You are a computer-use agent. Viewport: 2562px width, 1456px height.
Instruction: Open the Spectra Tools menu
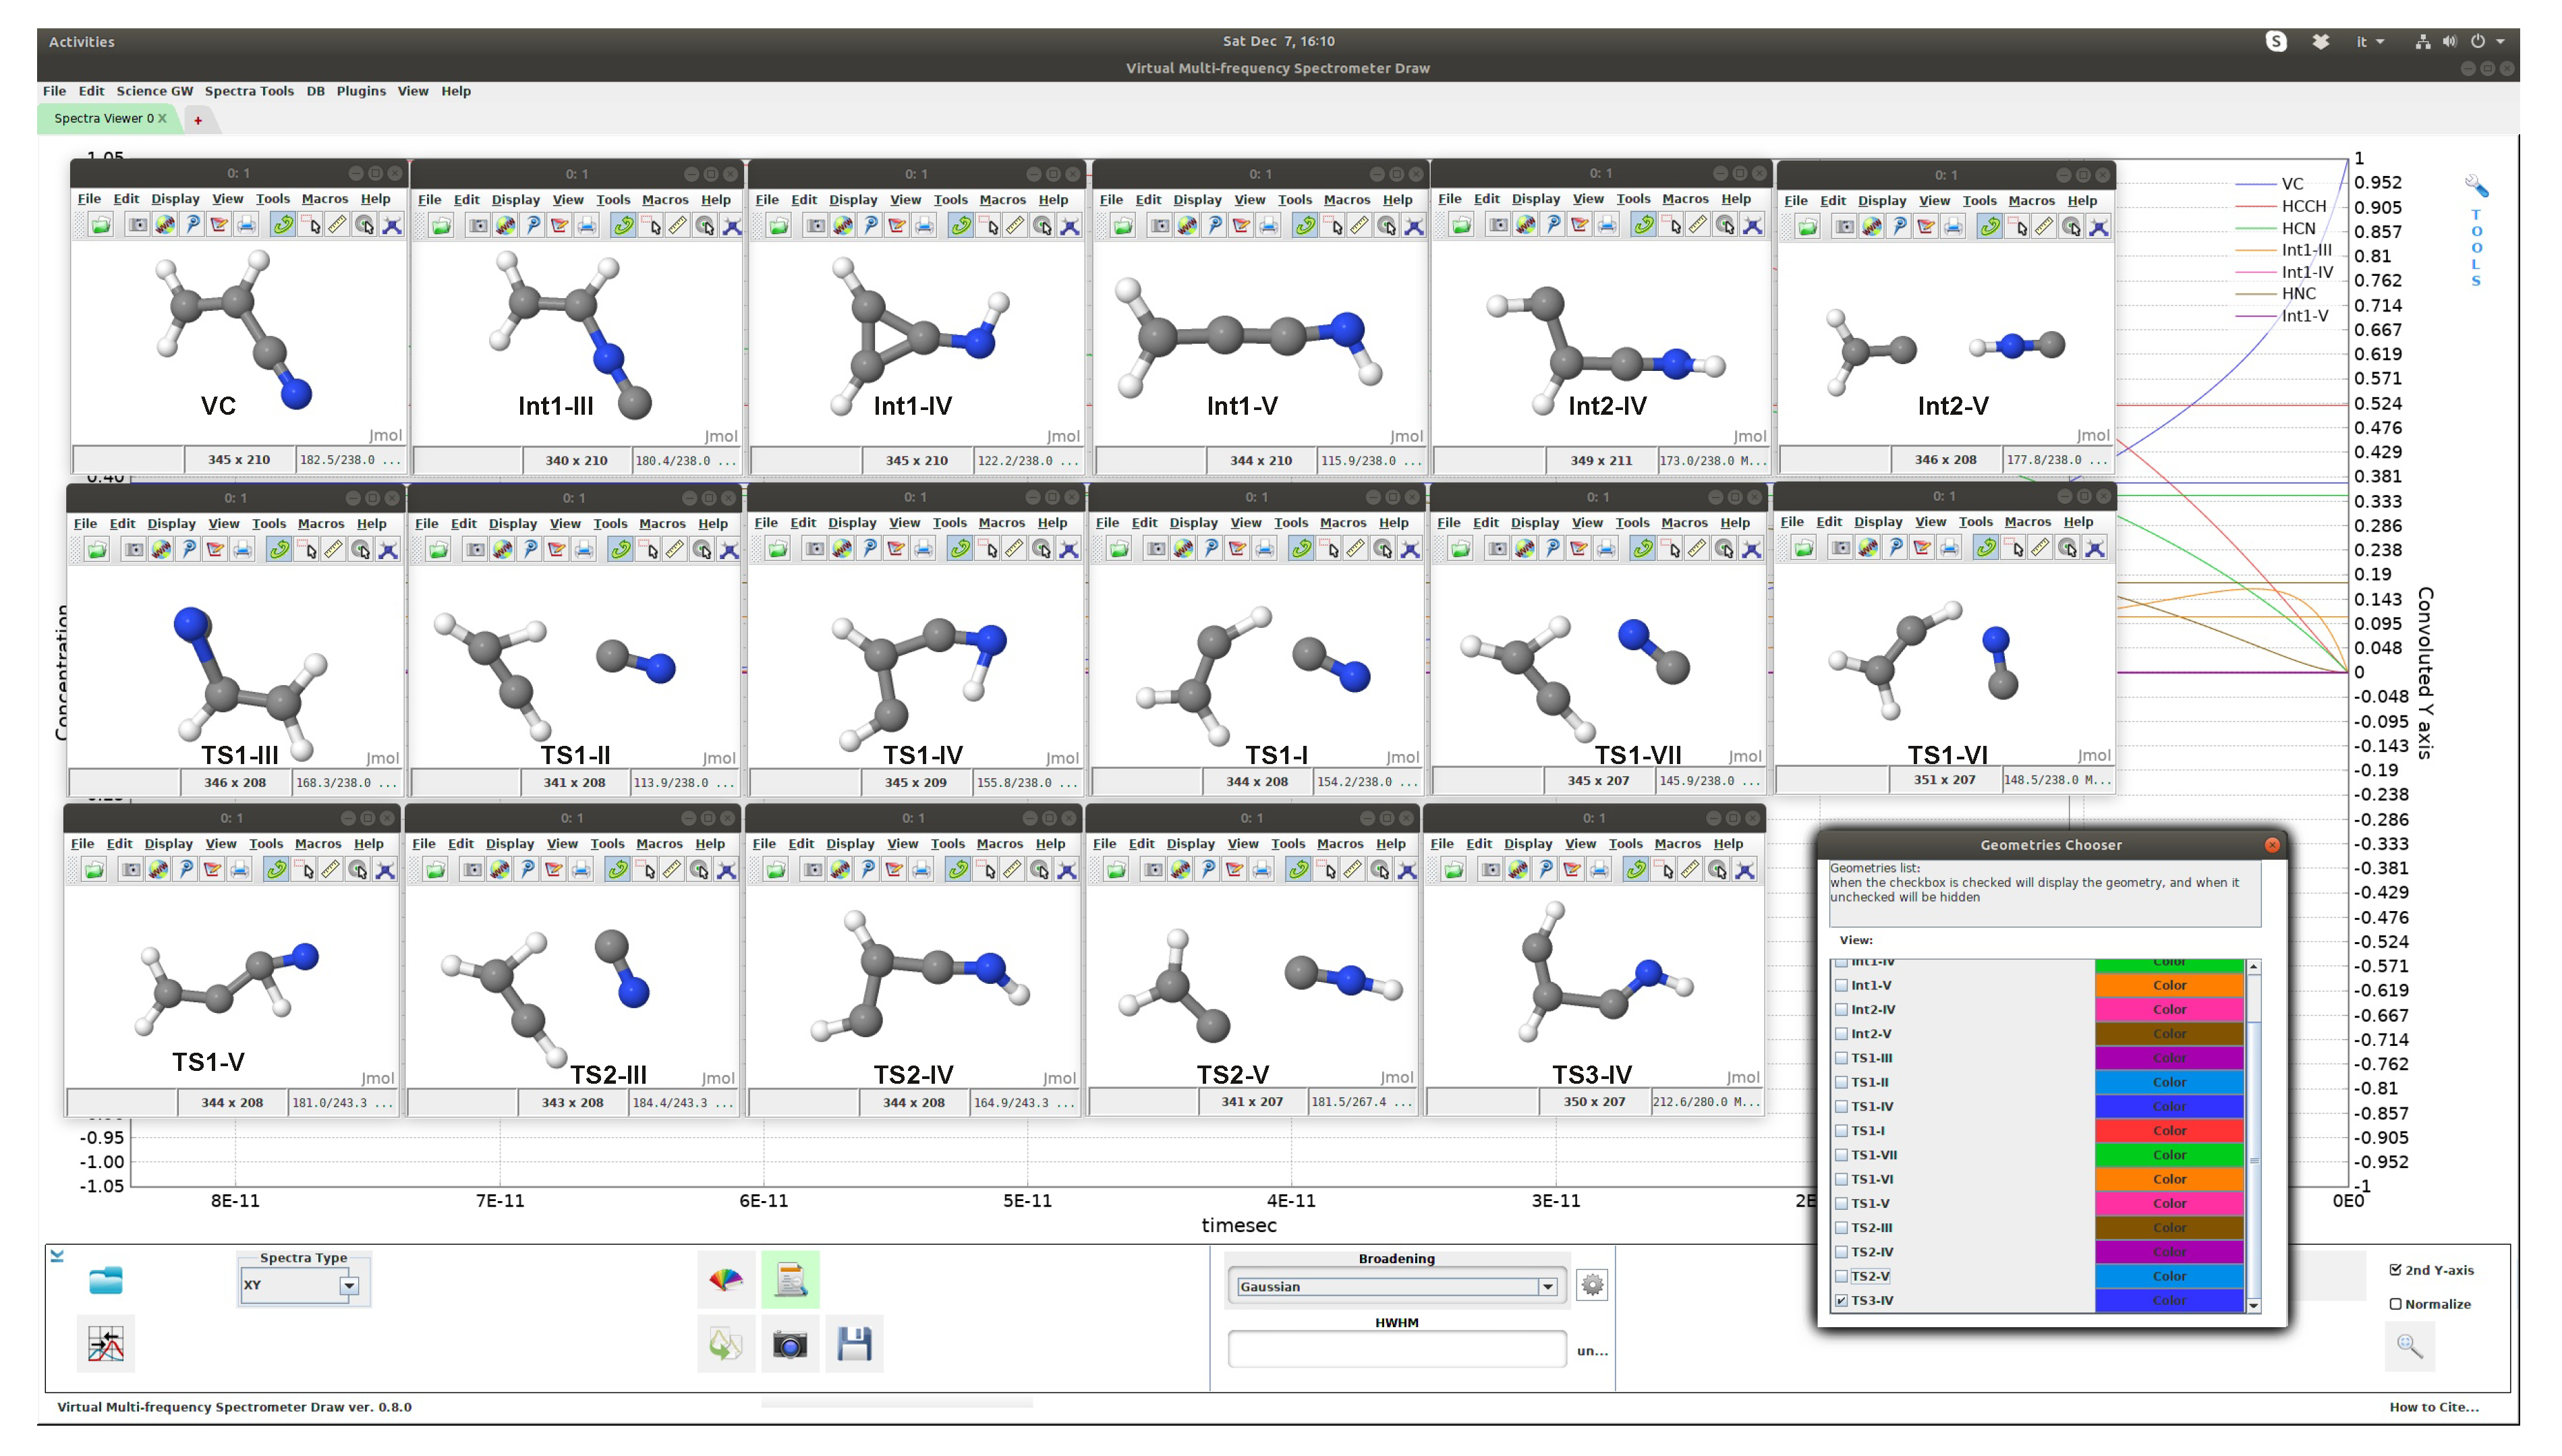(249, 91)
